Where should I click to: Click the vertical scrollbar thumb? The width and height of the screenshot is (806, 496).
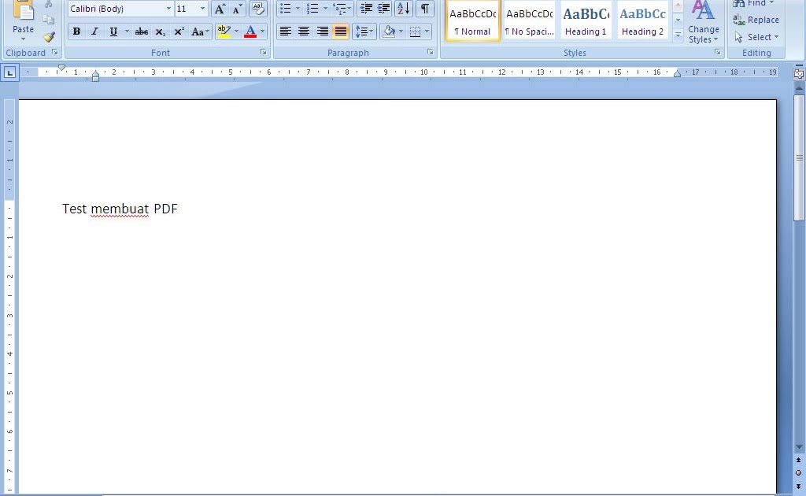[x=799, y=158]
